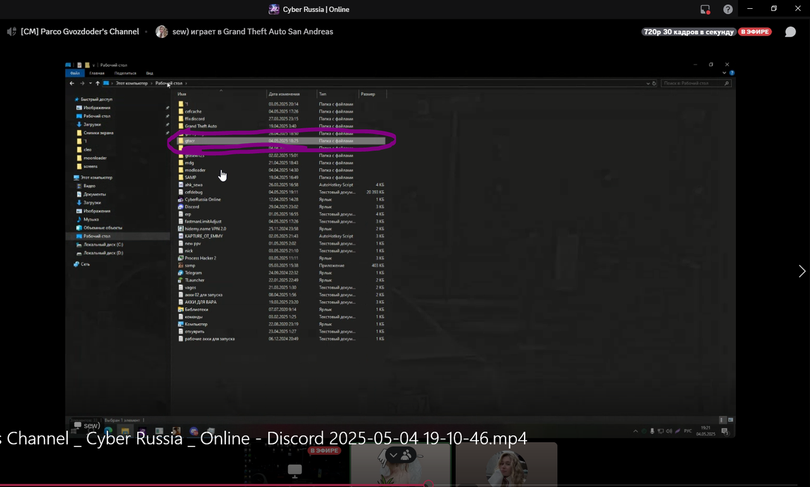
Task: Select the CyberRussia Online shortcut icon
Action: pyautogui.click(x=181, y=199)
